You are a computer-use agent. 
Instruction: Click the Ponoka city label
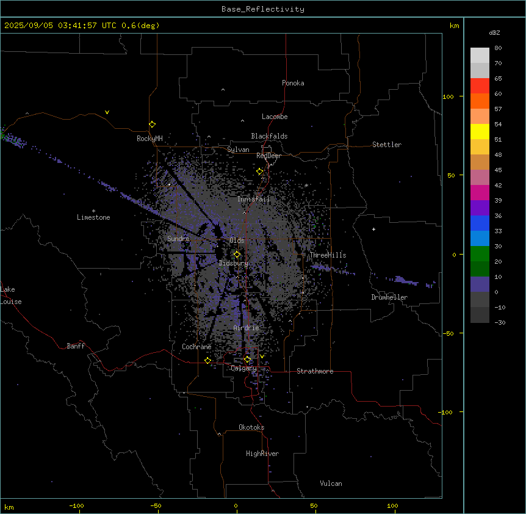(293, 83)
